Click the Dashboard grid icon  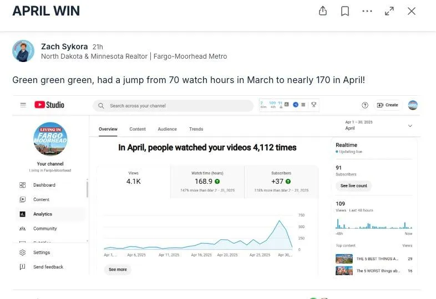[x=23, y=185]
